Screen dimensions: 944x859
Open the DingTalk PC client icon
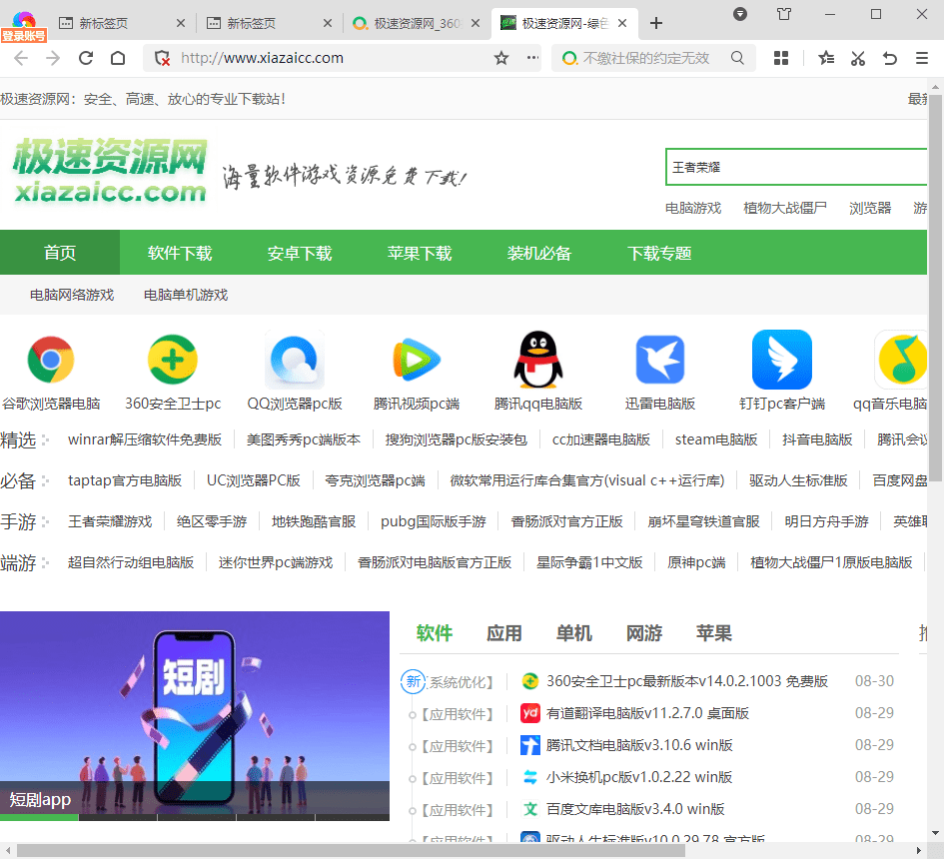(781, 360)
